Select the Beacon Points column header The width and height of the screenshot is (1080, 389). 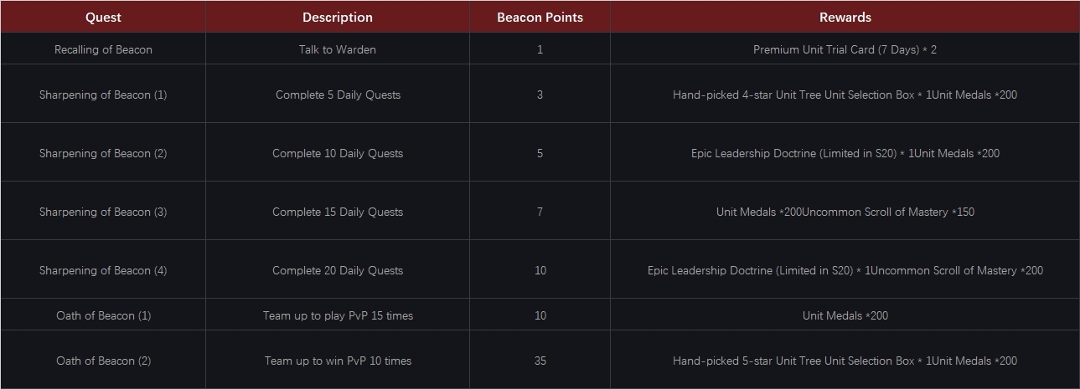point(540,17)
